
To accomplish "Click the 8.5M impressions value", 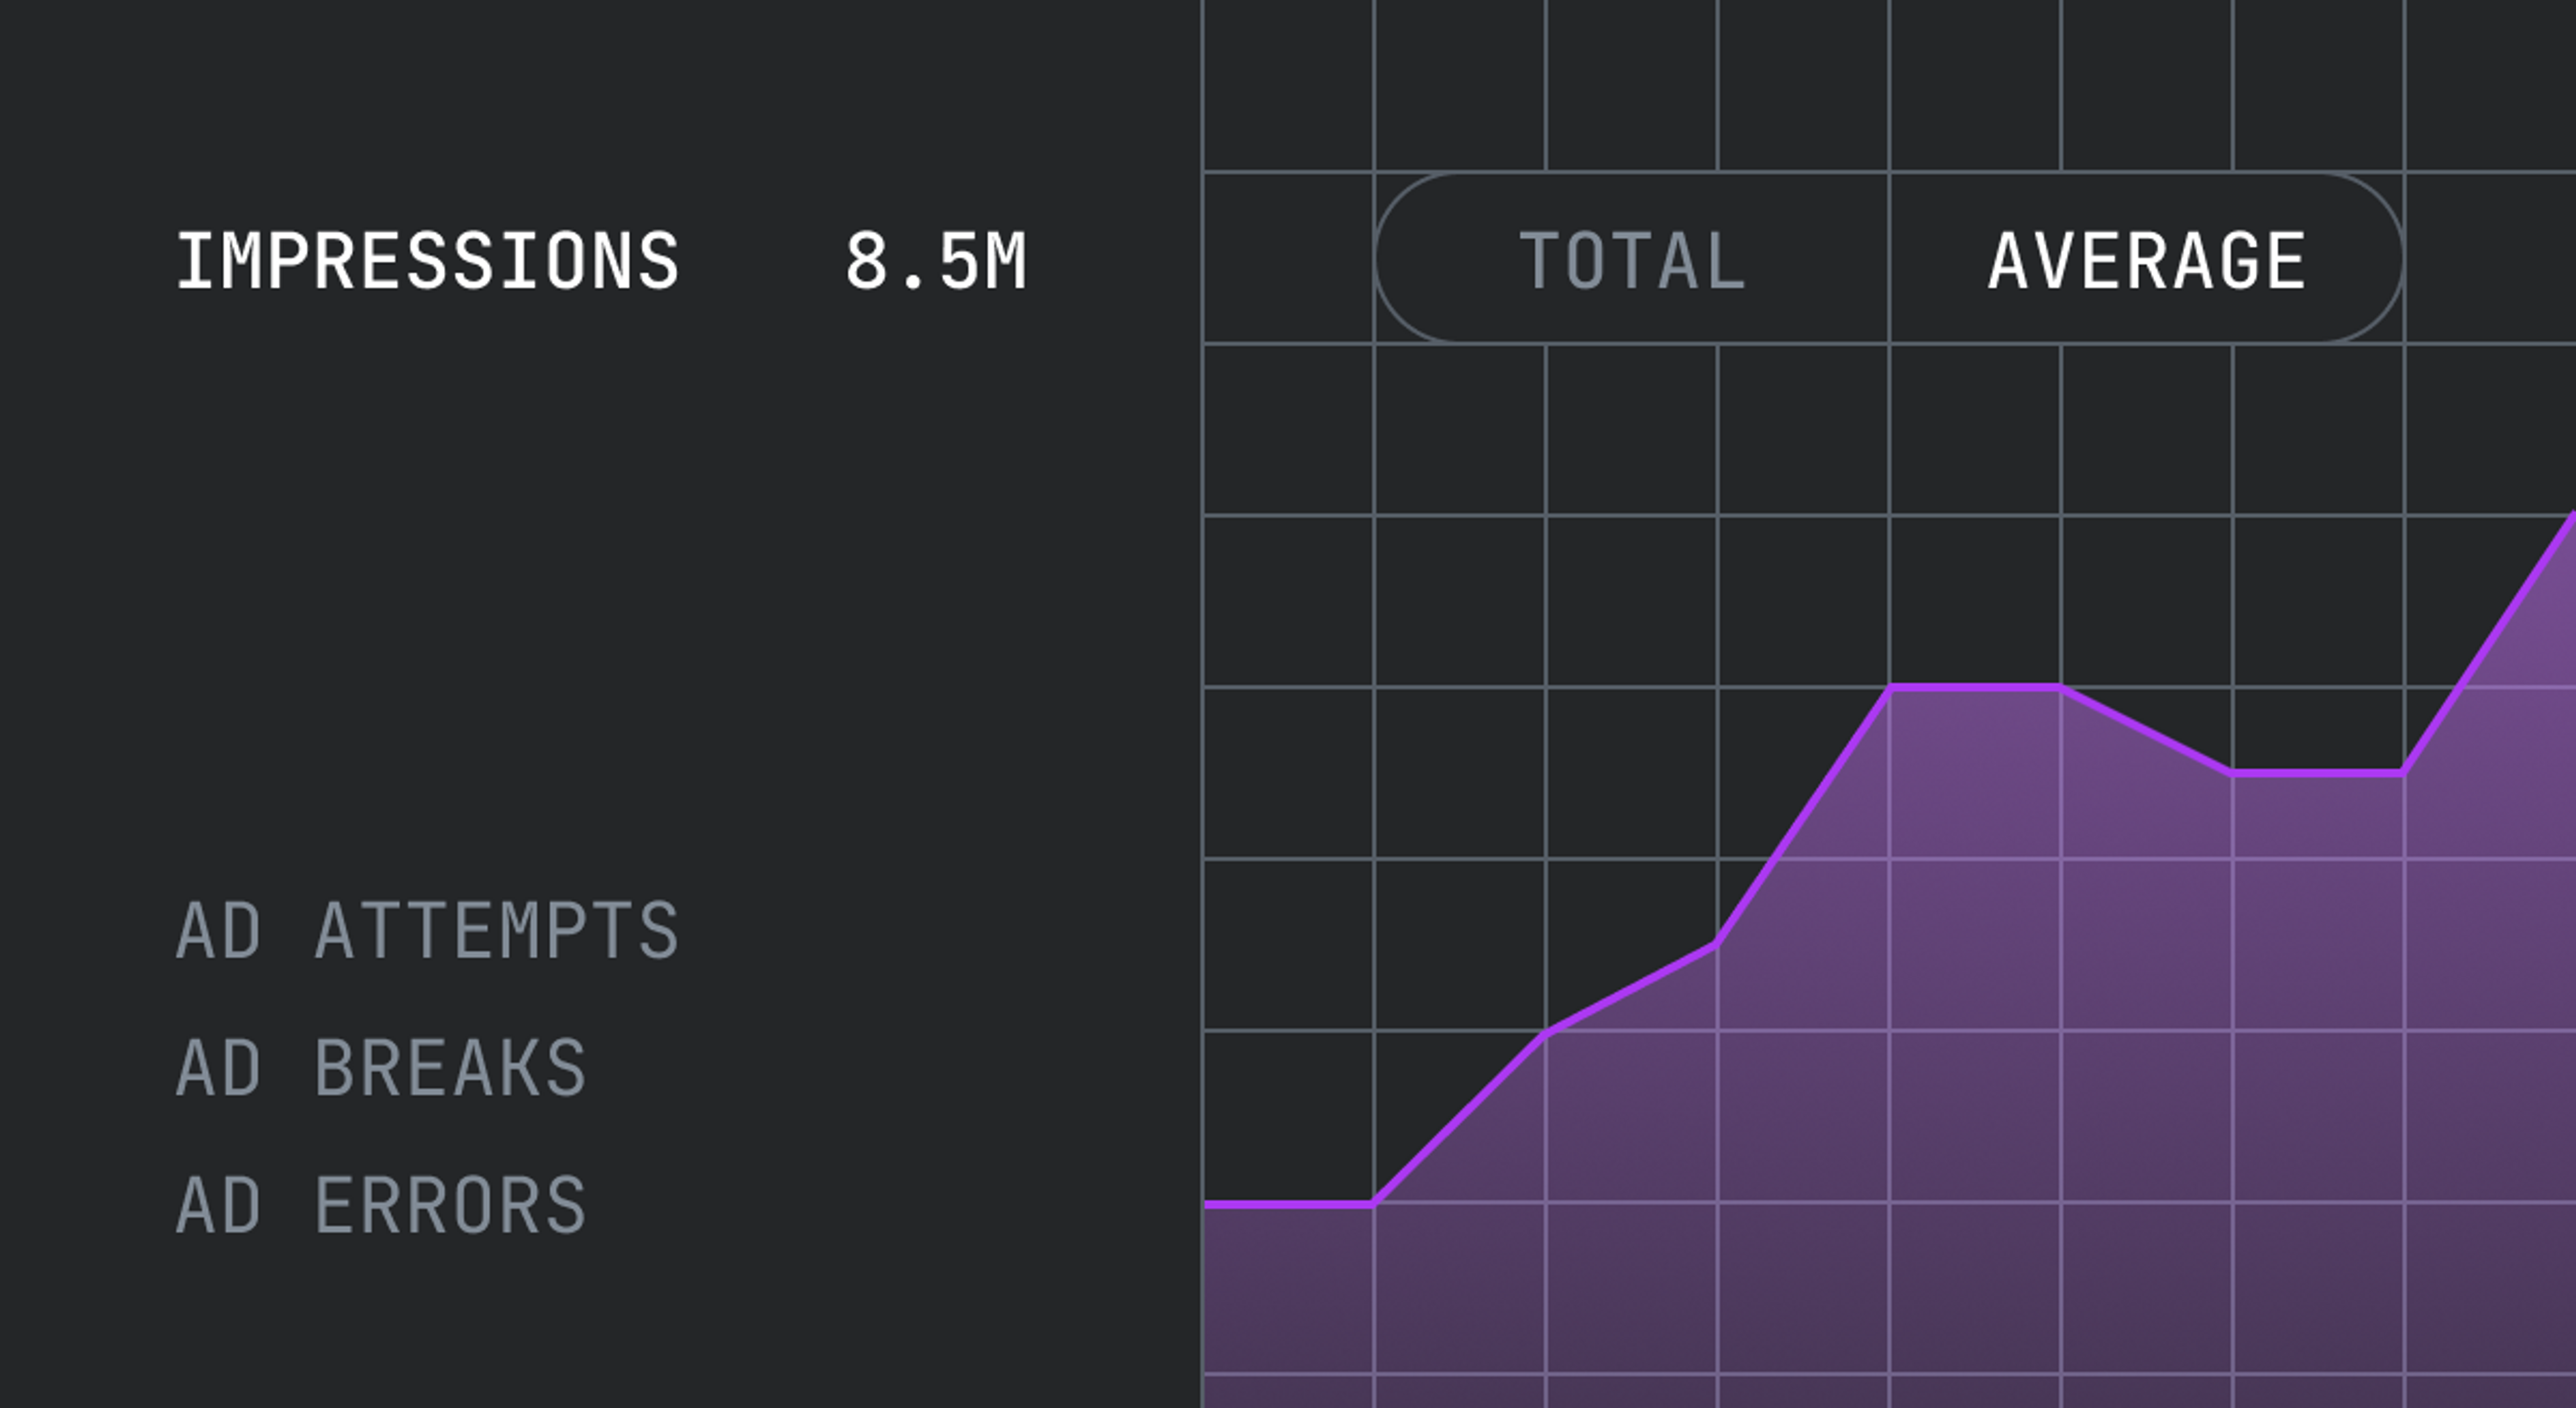I will tap(936, 261).
